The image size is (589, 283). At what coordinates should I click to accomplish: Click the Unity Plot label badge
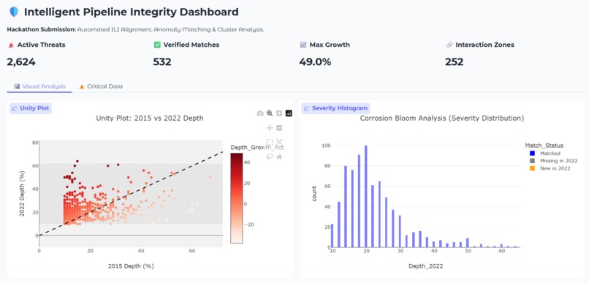click(30, 109)
